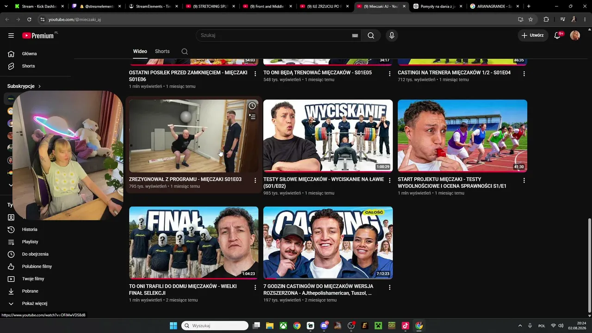Open the YouTube guide hamburger menu
Image resolution: width=592 pixels, height=333 pixels.
tap(11, 36)
